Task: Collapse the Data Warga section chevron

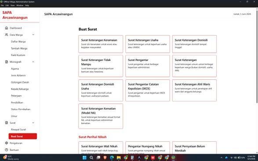Action: coord(33,35)
